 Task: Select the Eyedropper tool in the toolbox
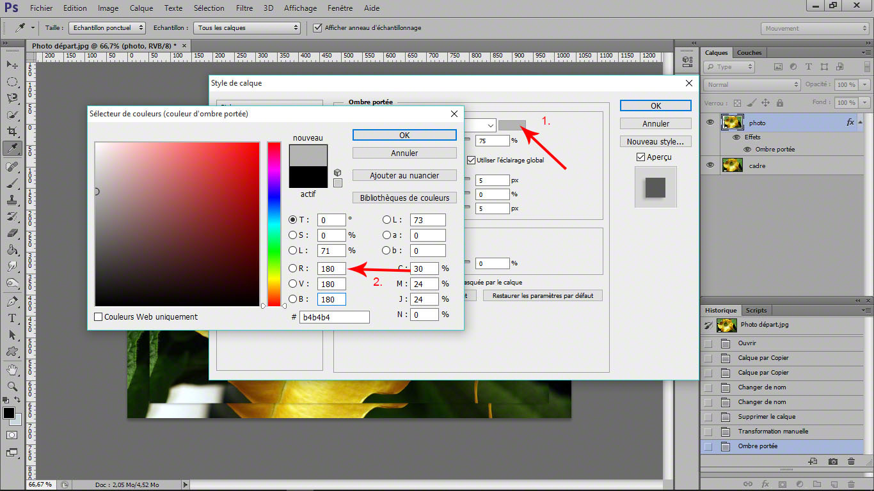[12, 148]
